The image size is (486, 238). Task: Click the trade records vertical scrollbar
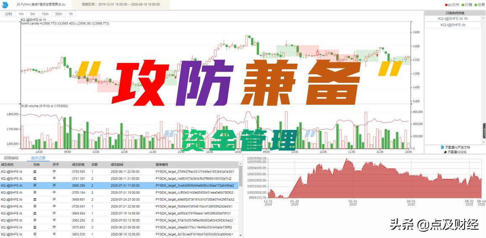[x=240, y=176]
